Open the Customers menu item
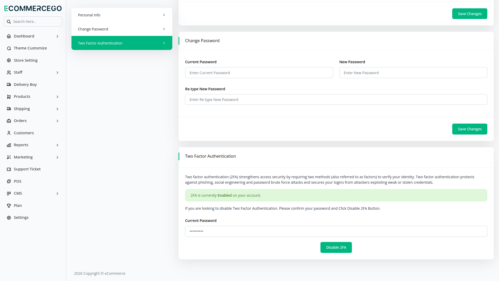 [x=33, y=133]
